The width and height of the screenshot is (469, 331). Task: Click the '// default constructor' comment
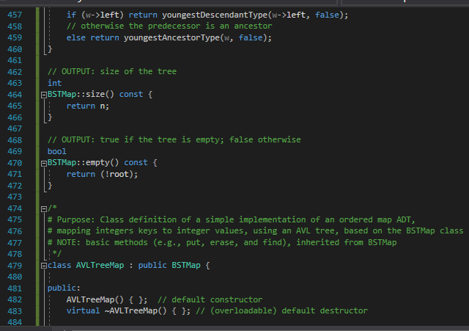pos(210,300)
